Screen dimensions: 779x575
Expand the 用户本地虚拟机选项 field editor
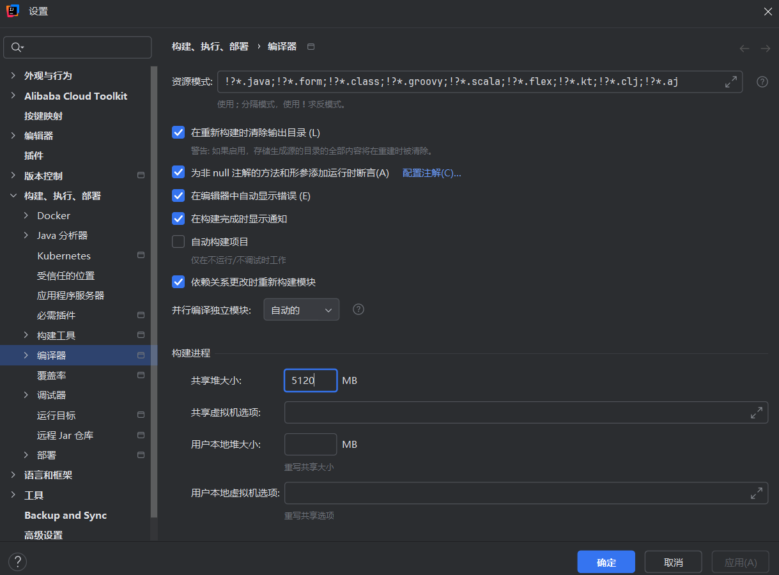757,493
